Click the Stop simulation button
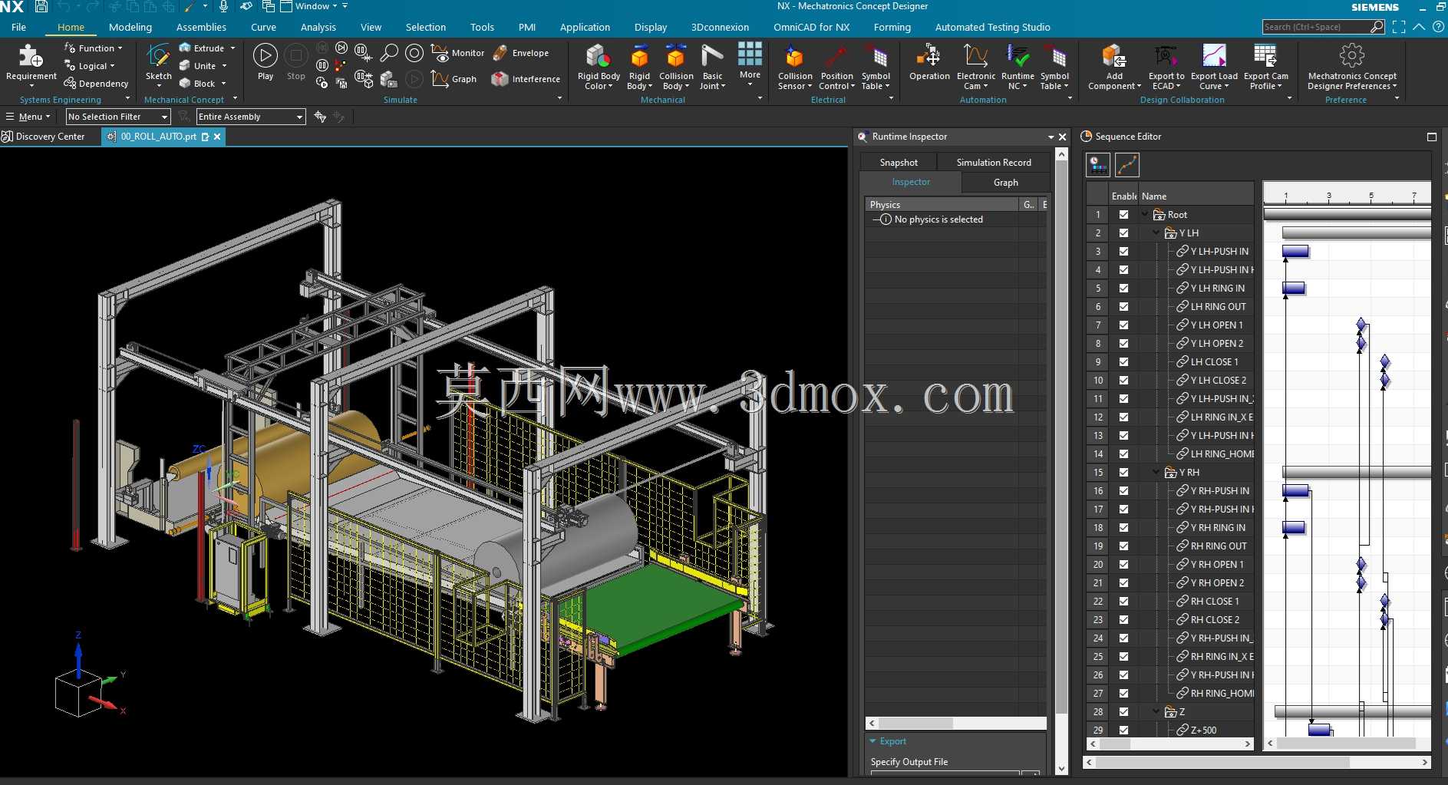The height and width of the screenshot is (785, 1448). pyautogui.click(x=295, y=61)
